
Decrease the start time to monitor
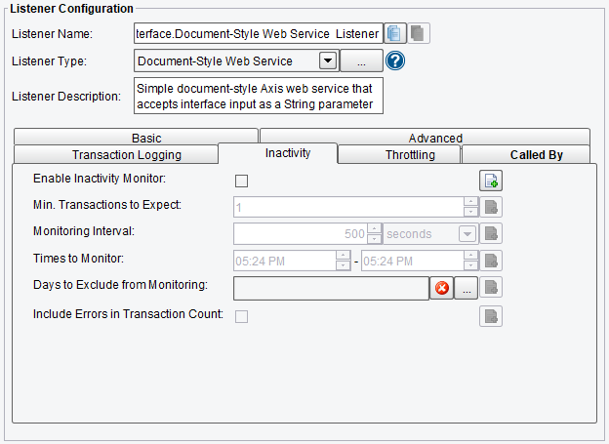point(343,265)
